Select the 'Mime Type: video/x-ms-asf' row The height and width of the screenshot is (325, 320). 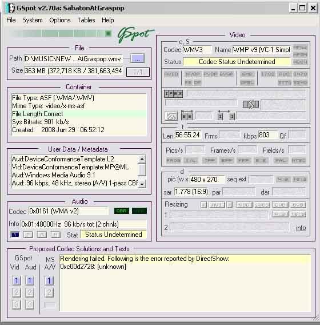click(x=79, y=106)
